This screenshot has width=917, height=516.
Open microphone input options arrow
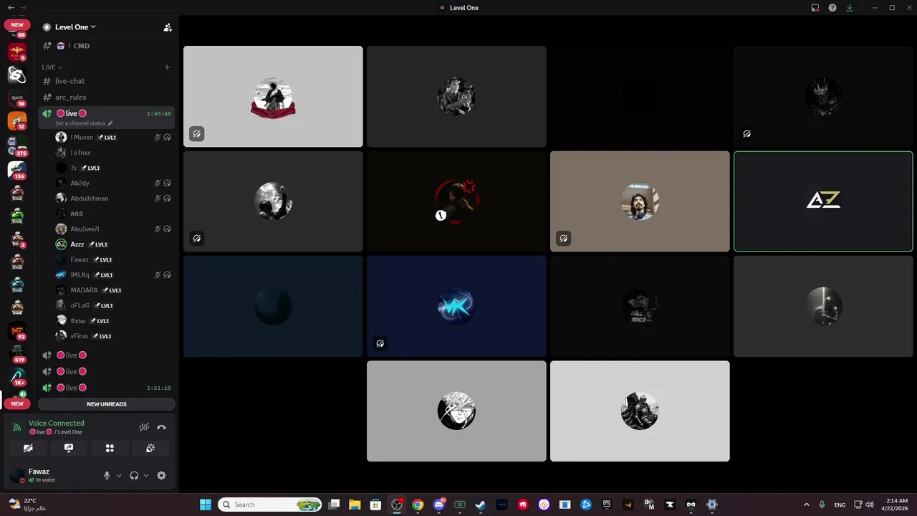click(x=119, y=475)
